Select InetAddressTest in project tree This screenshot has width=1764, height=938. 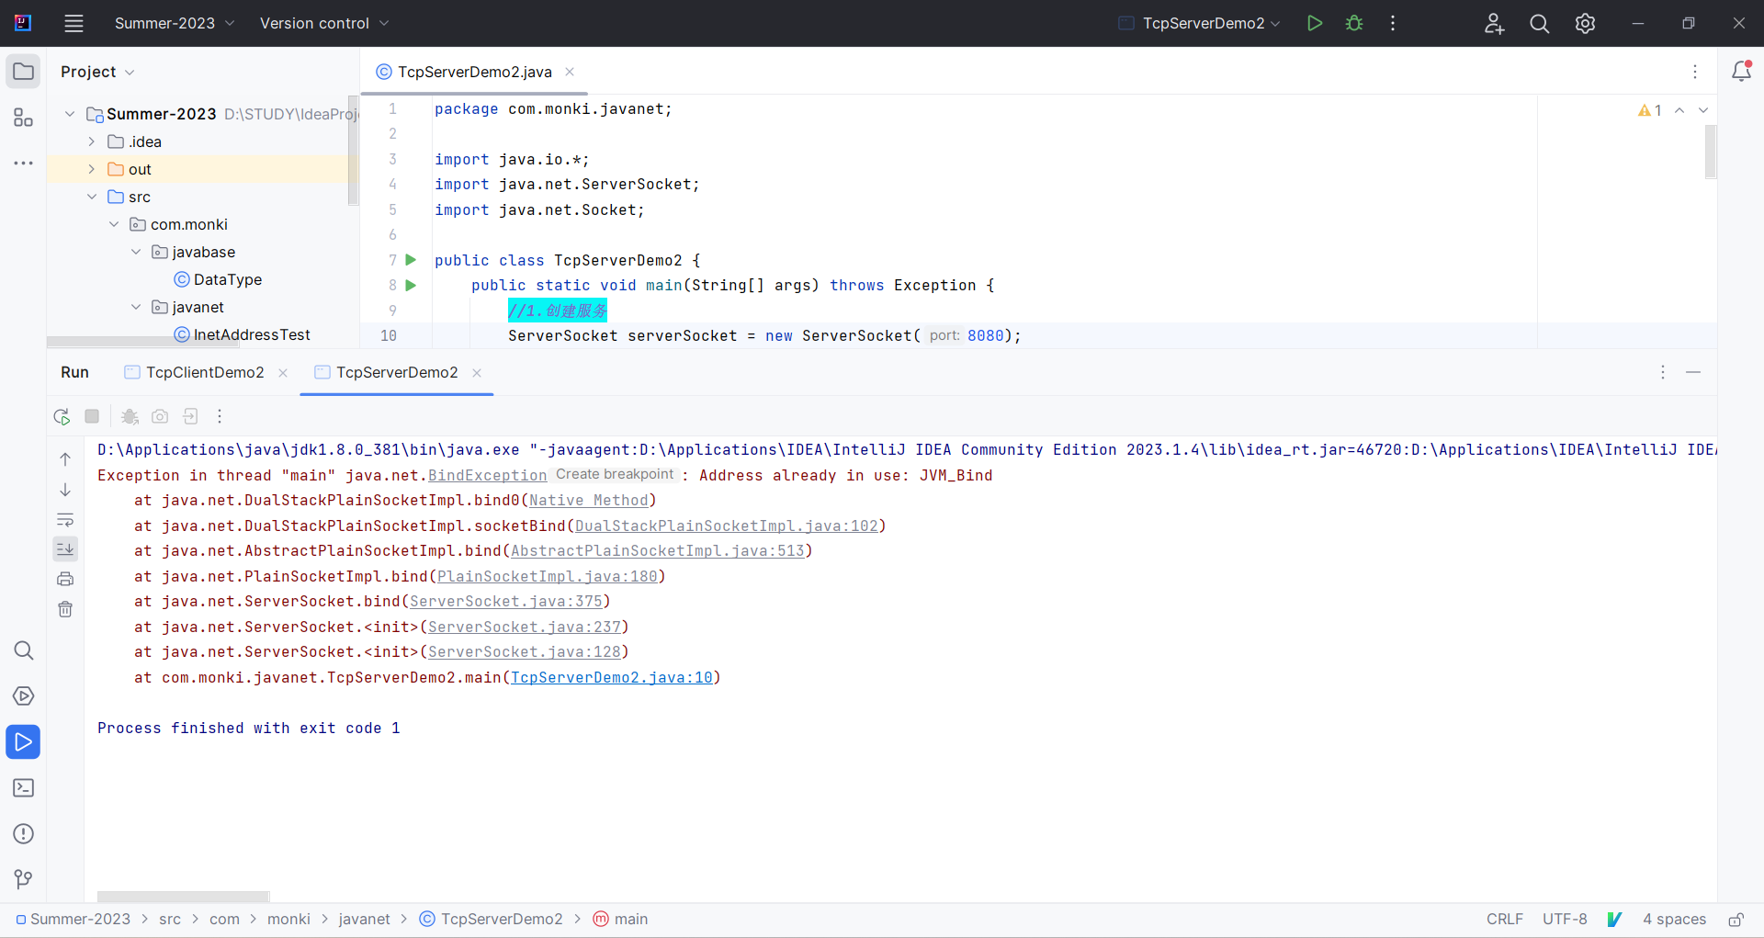[243, 334]
